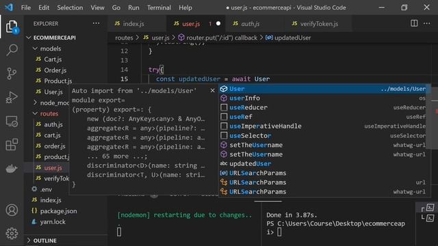This screenshot has width=438, height=246.
Task: Click the PowerShell terminal prompt input
Action: (x=279, y=232)
